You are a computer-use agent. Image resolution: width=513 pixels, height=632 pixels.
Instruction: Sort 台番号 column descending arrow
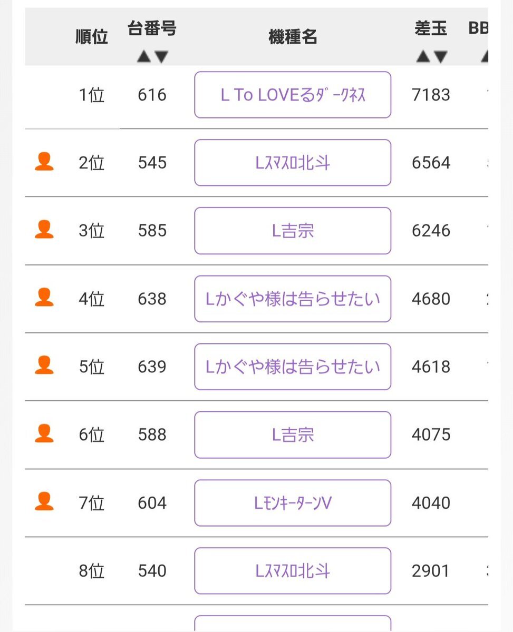[x=161, y=57]
